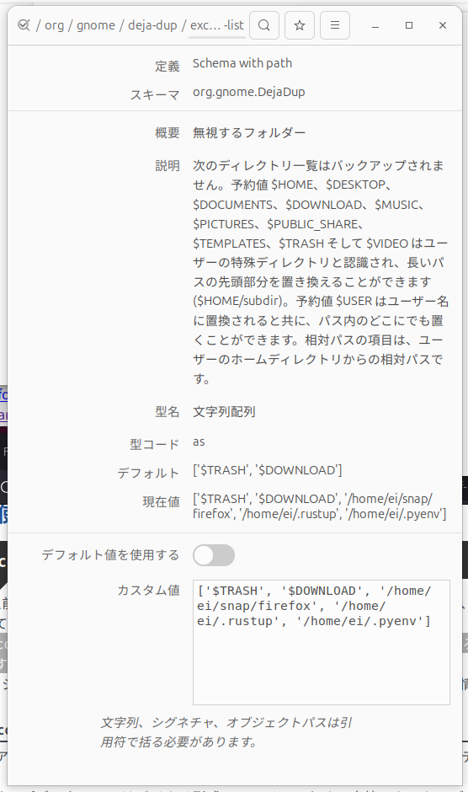This screenshot has height=792, width=468.
Task: Maximize the dconf editor window
Action: click(409, 25)
